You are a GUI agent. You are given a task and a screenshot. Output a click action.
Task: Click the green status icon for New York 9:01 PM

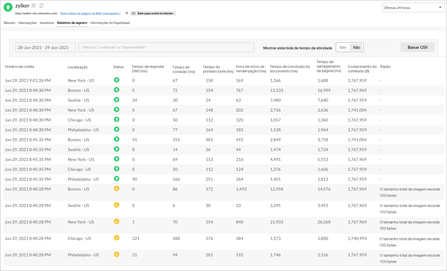[117, 80]
